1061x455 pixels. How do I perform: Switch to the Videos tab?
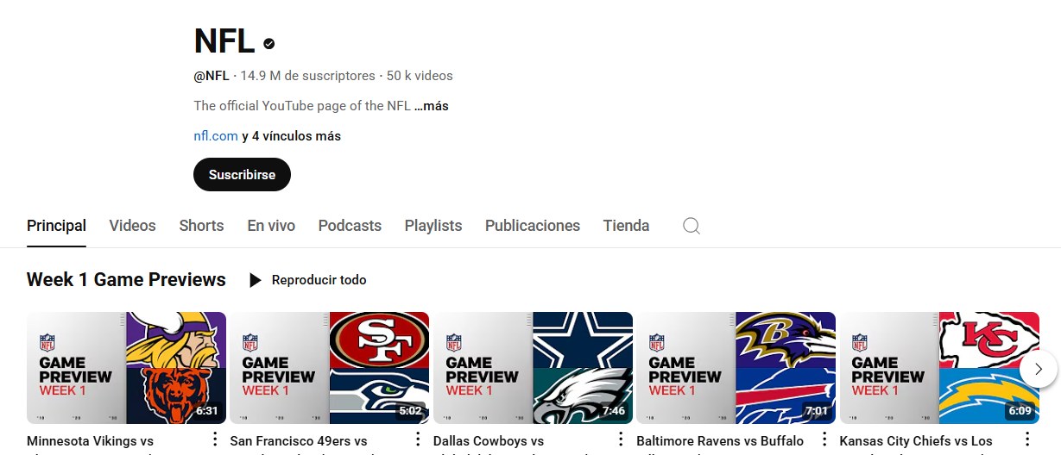[132, 226]
